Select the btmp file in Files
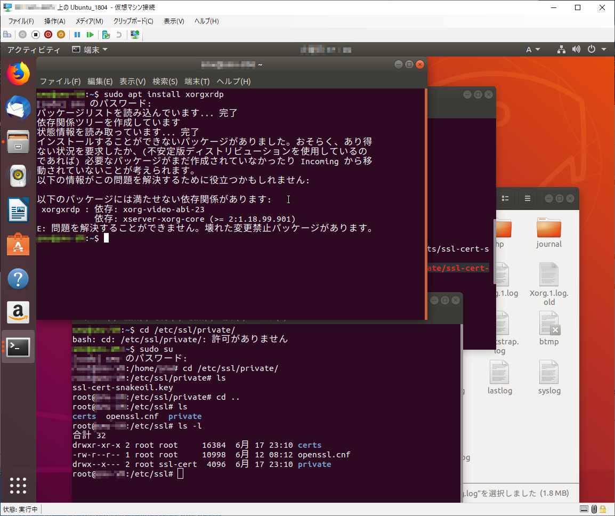Viewport: 615px width, 516px height. (x=549, y=328)
